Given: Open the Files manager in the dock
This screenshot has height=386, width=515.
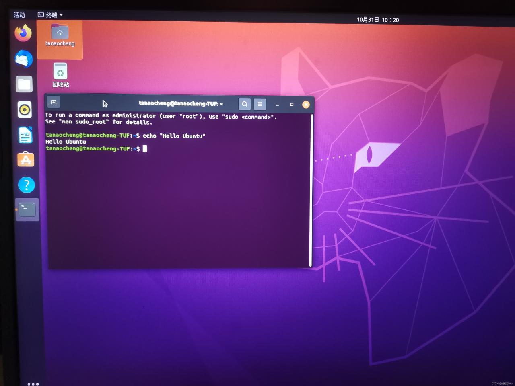Looking at the screenshot, I should click(x=24, y=84).
